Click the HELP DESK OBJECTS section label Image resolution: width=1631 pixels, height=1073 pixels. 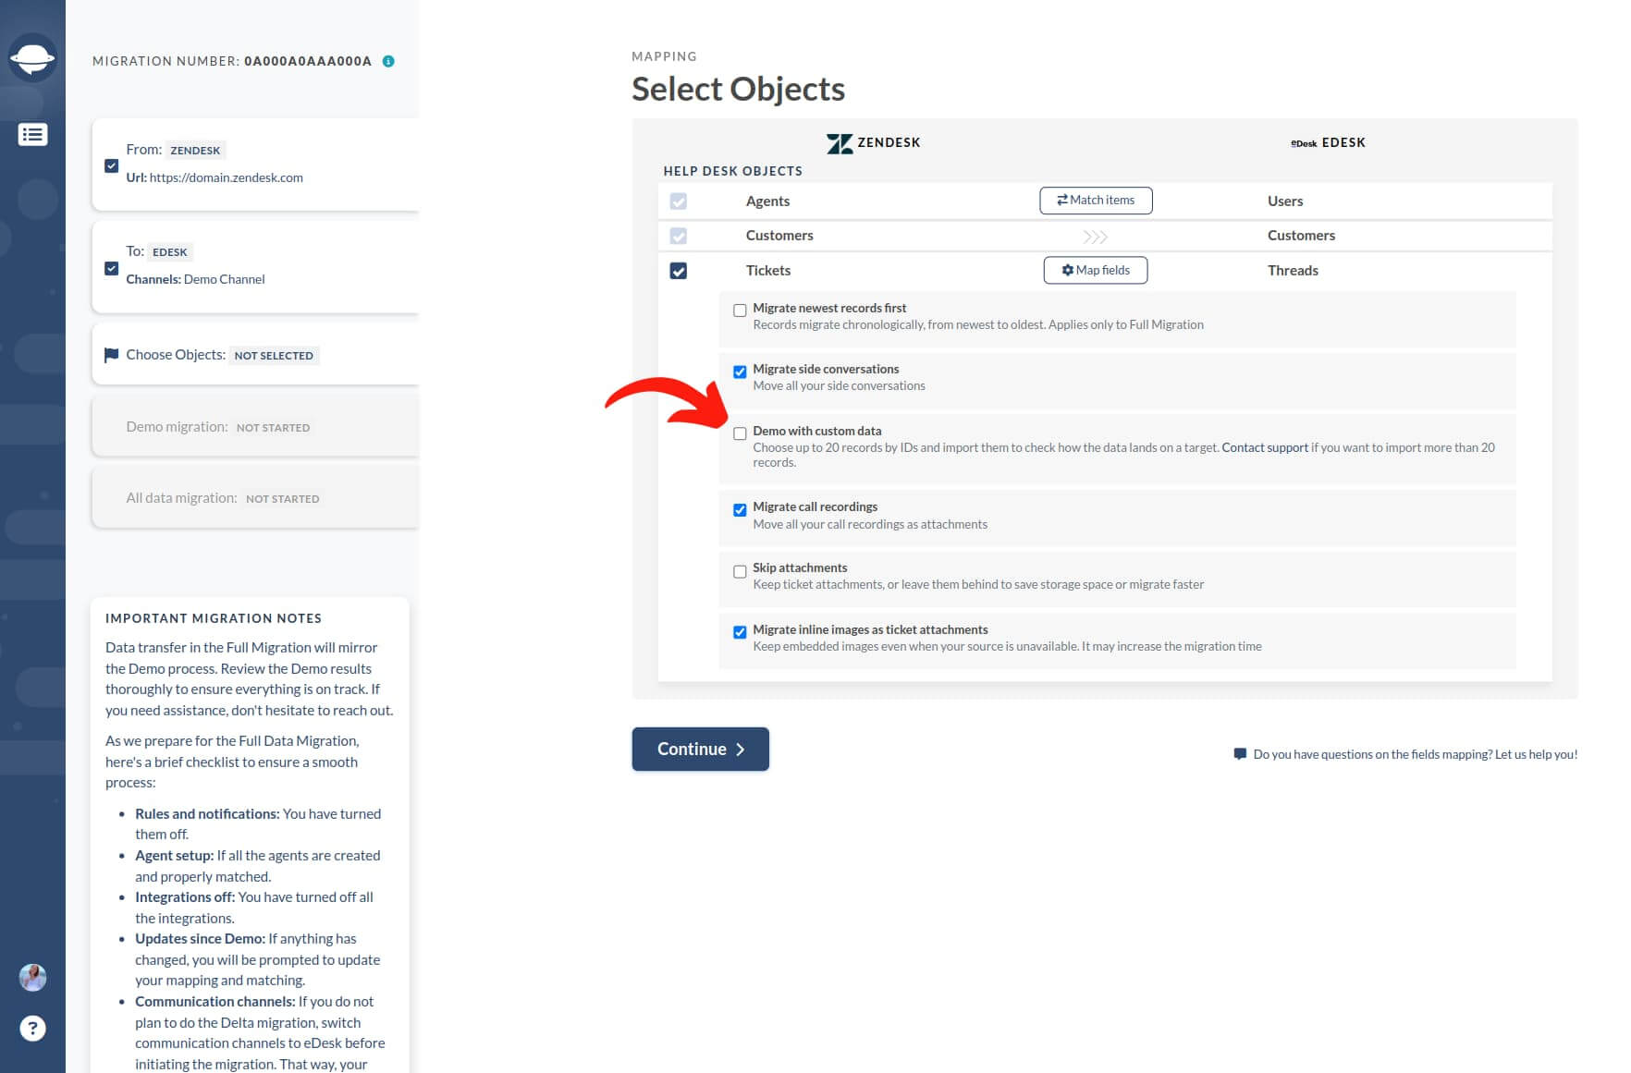[732, 171]
